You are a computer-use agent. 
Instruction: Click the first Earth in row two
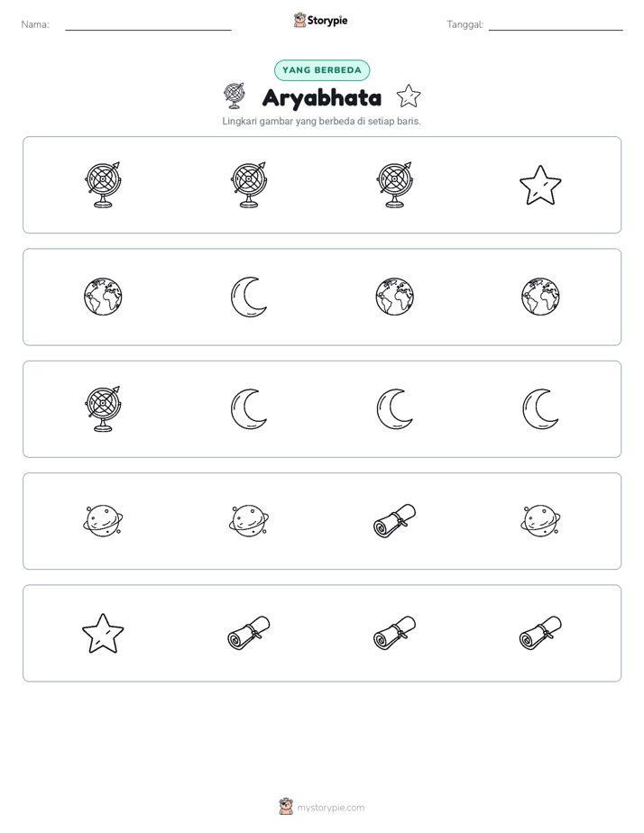pyautogui.click(x=103, y=297)
